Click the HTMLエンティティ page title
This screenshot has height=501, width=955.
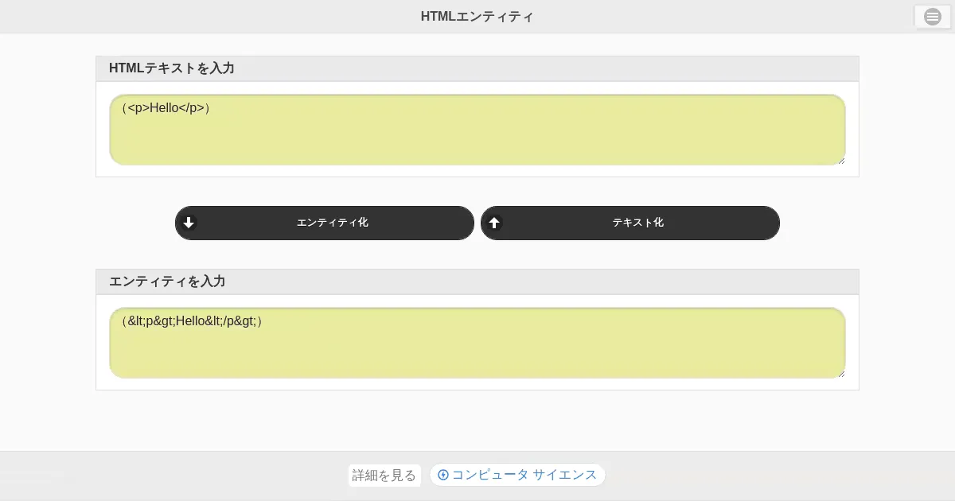pyautogui.click(x=477, y=17)
